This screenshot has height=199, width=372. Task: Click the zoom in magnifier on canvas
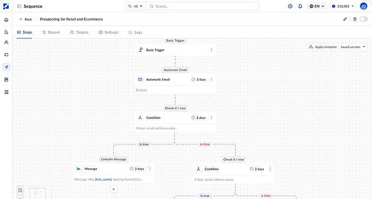tap(20, 190)
